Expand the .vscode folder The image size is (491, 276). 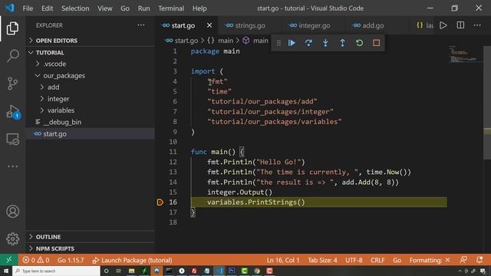(91, 64)
